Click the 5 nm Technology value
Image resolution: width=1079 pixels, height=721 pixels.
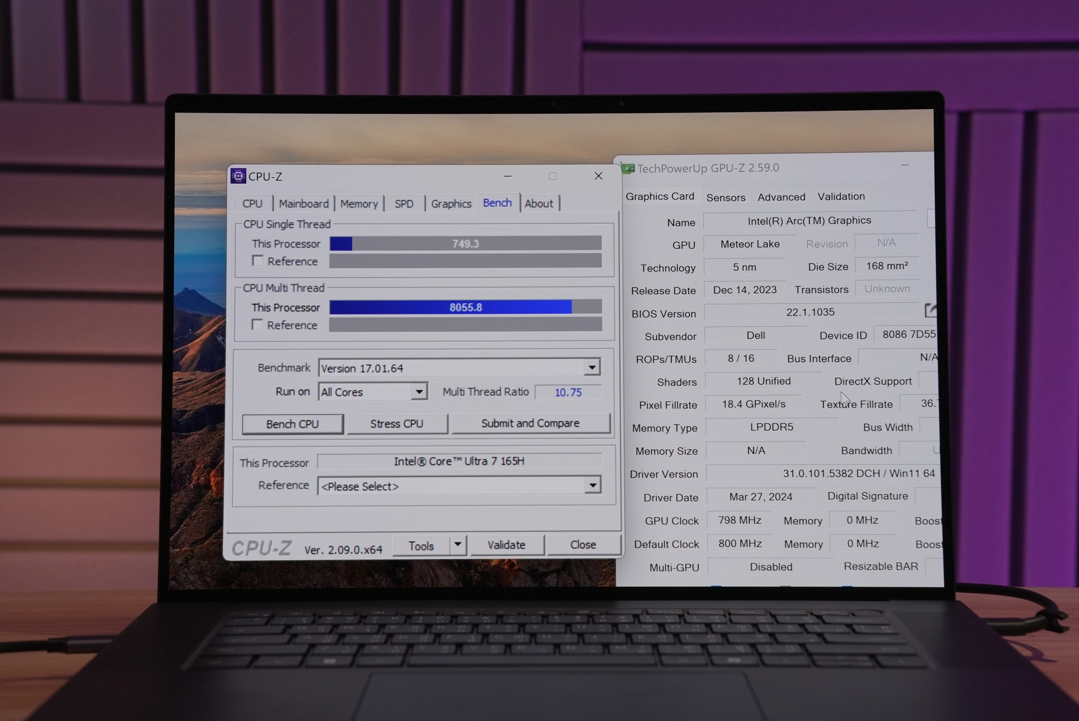click(x=744, y=267)
